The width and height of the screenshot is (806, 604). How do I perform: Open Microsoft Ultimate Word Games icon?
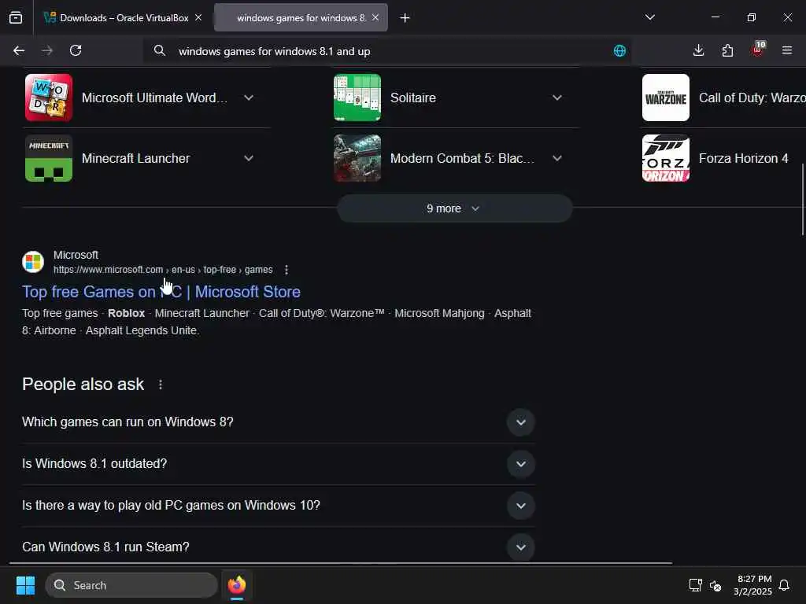49,98
